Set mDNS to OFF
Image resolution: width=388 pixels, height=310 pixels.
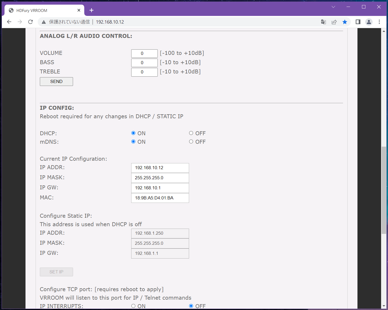pyautogui.click(x=191, y=142)
